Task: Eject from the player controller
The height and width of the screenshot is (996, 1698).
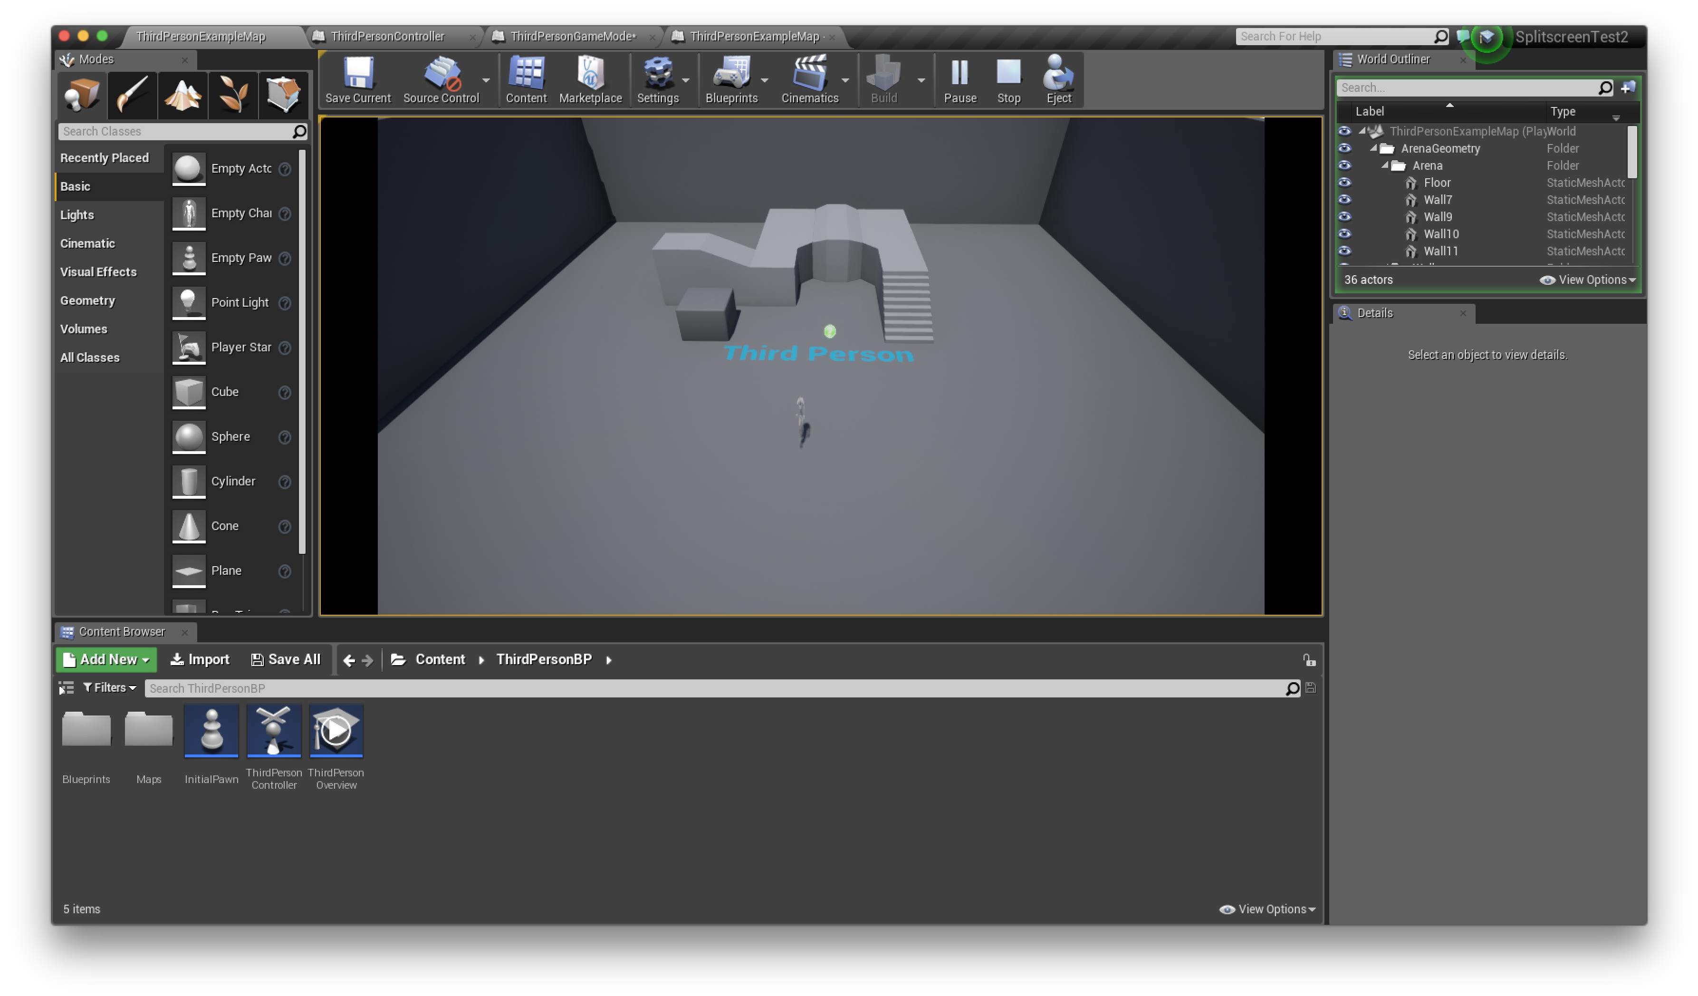Action: [x=1058, y=79]
